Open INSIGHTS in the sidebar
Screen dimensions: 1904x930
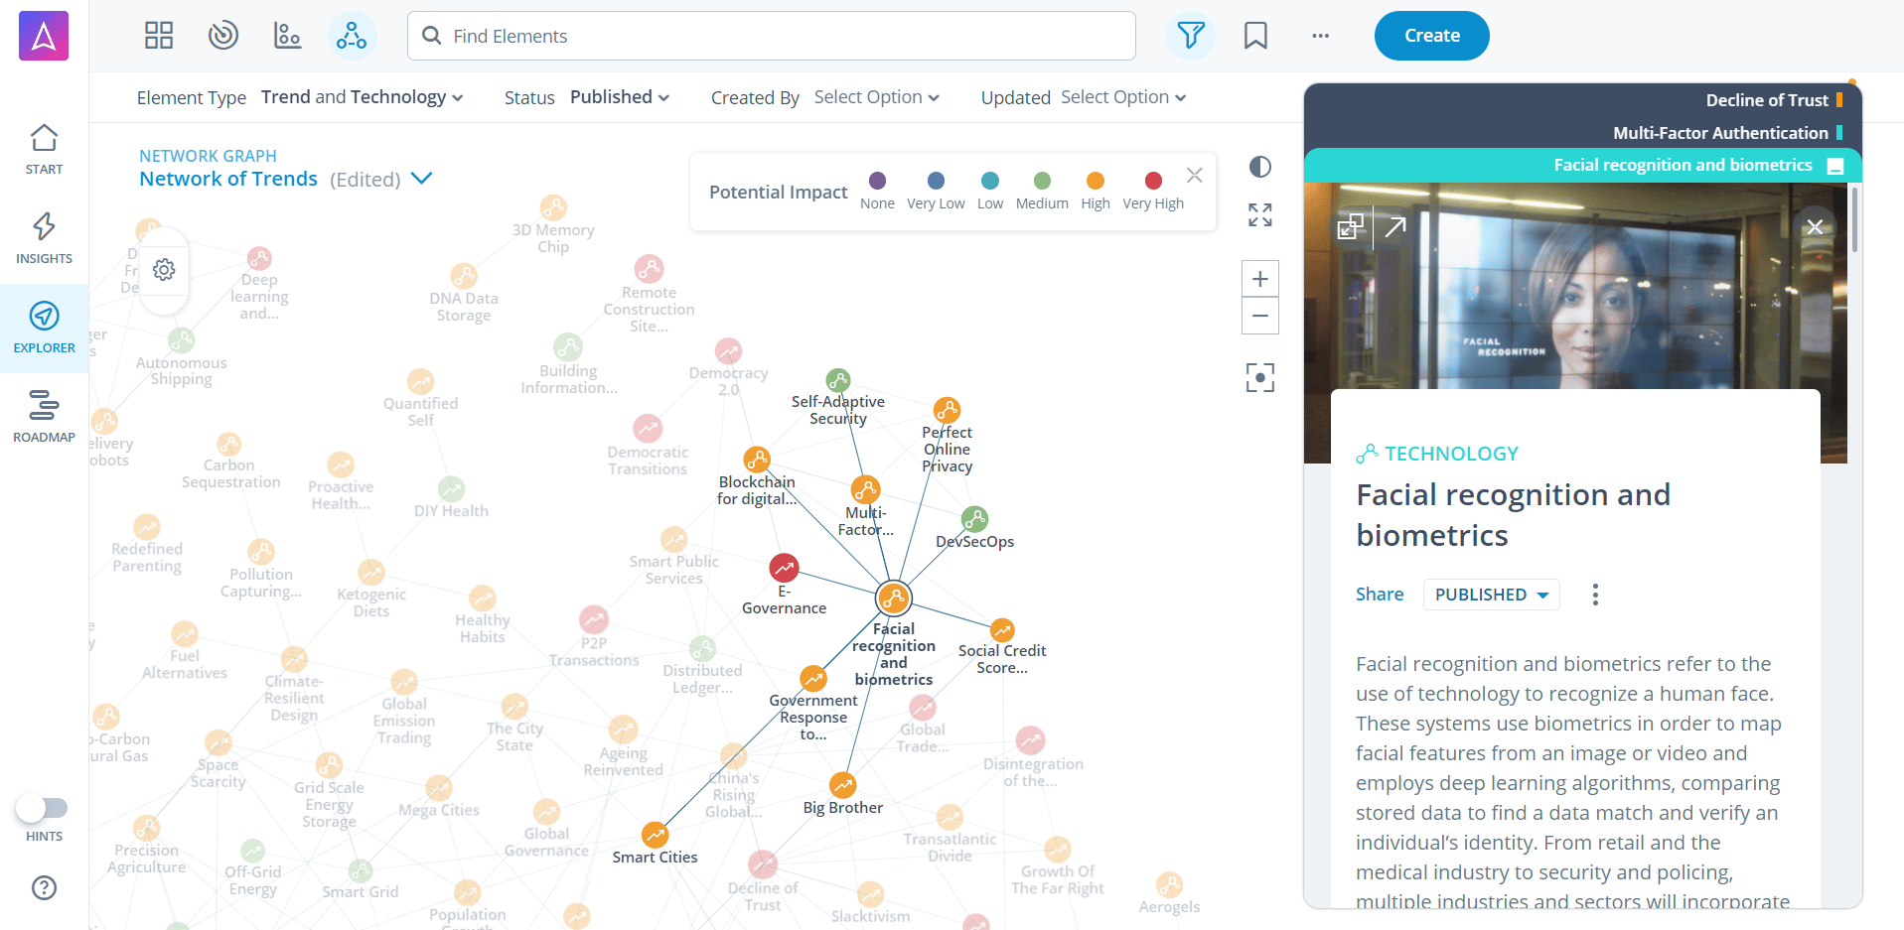[44, 239]
